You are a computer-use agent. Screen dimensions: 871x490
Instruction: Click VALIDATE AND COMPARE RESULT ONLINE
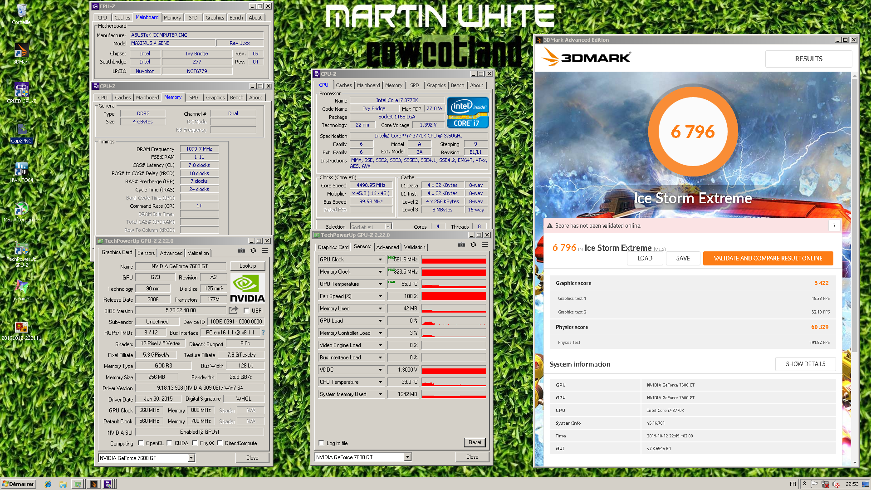click(768, 258)
